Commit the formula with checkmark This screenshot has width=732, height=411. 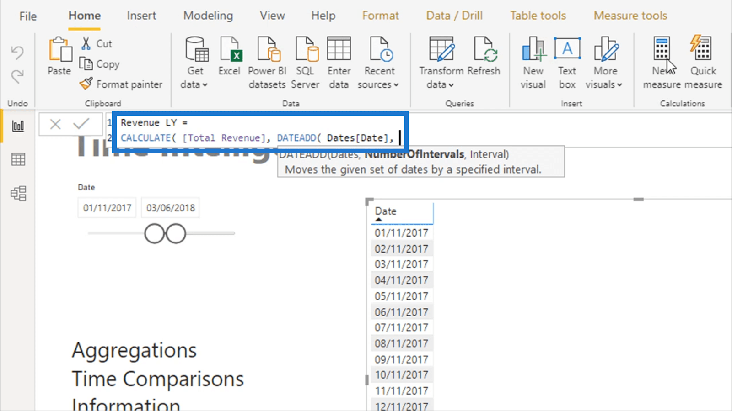[81, 124]
